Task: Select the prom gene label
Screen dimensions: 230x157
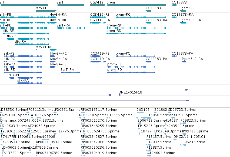Action: [111, 2]
